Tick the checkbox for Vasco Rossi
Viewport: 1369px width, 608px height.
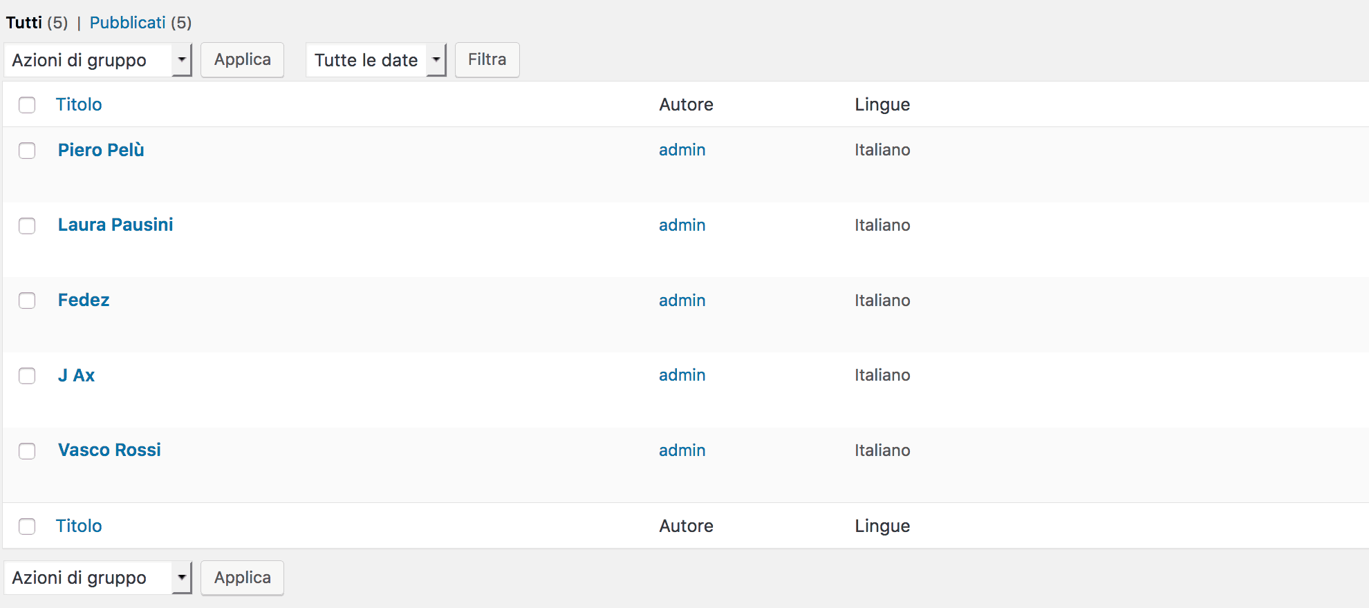coord(27,451)
